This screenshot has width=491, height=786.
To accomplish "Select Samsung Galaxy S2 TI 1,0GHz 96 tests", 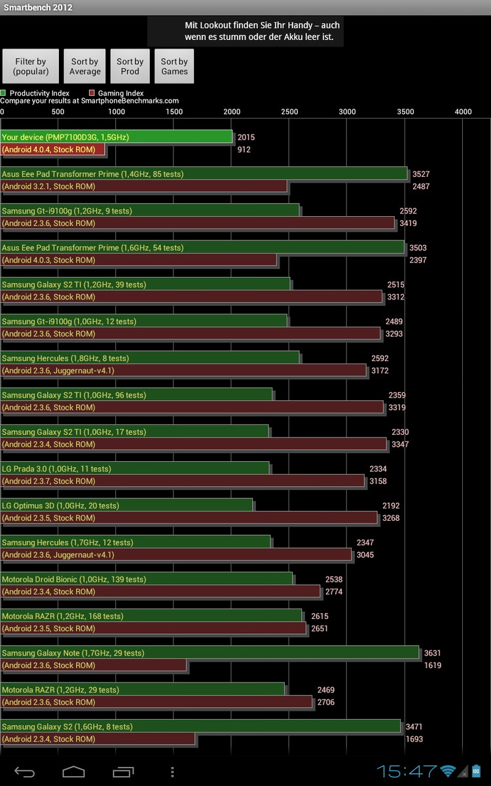I will coord(136,395).
